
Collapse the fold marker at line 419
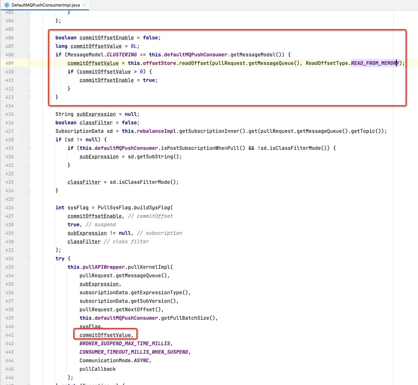pyautogui.click(x=29, y=148)
